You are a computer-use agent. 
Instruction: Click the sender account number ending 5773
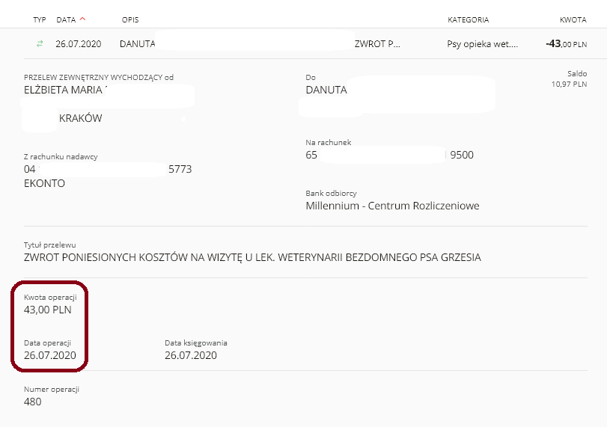(x=108, y=170)
